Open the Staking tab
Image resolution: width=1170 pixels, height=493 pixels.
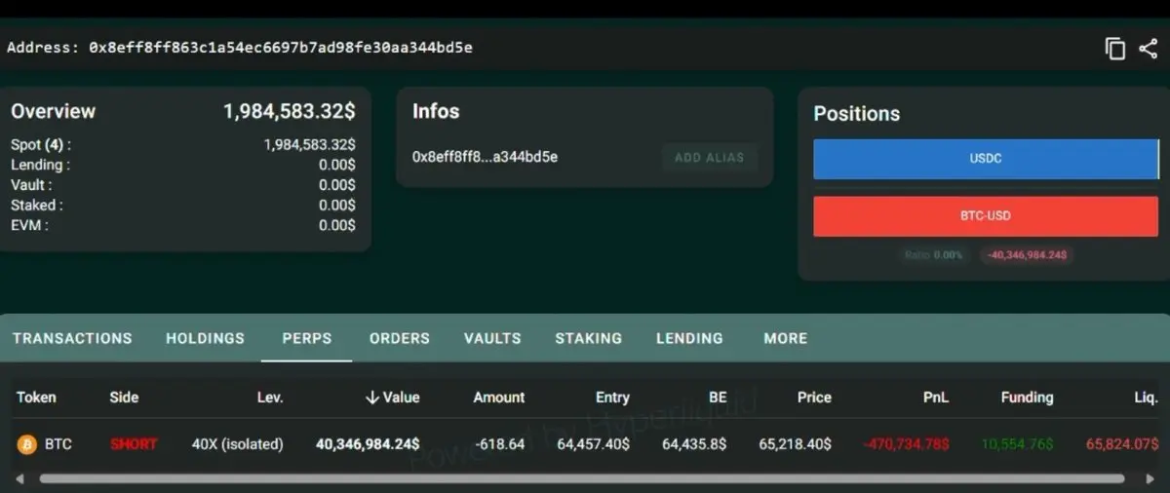tap(588, 338)
